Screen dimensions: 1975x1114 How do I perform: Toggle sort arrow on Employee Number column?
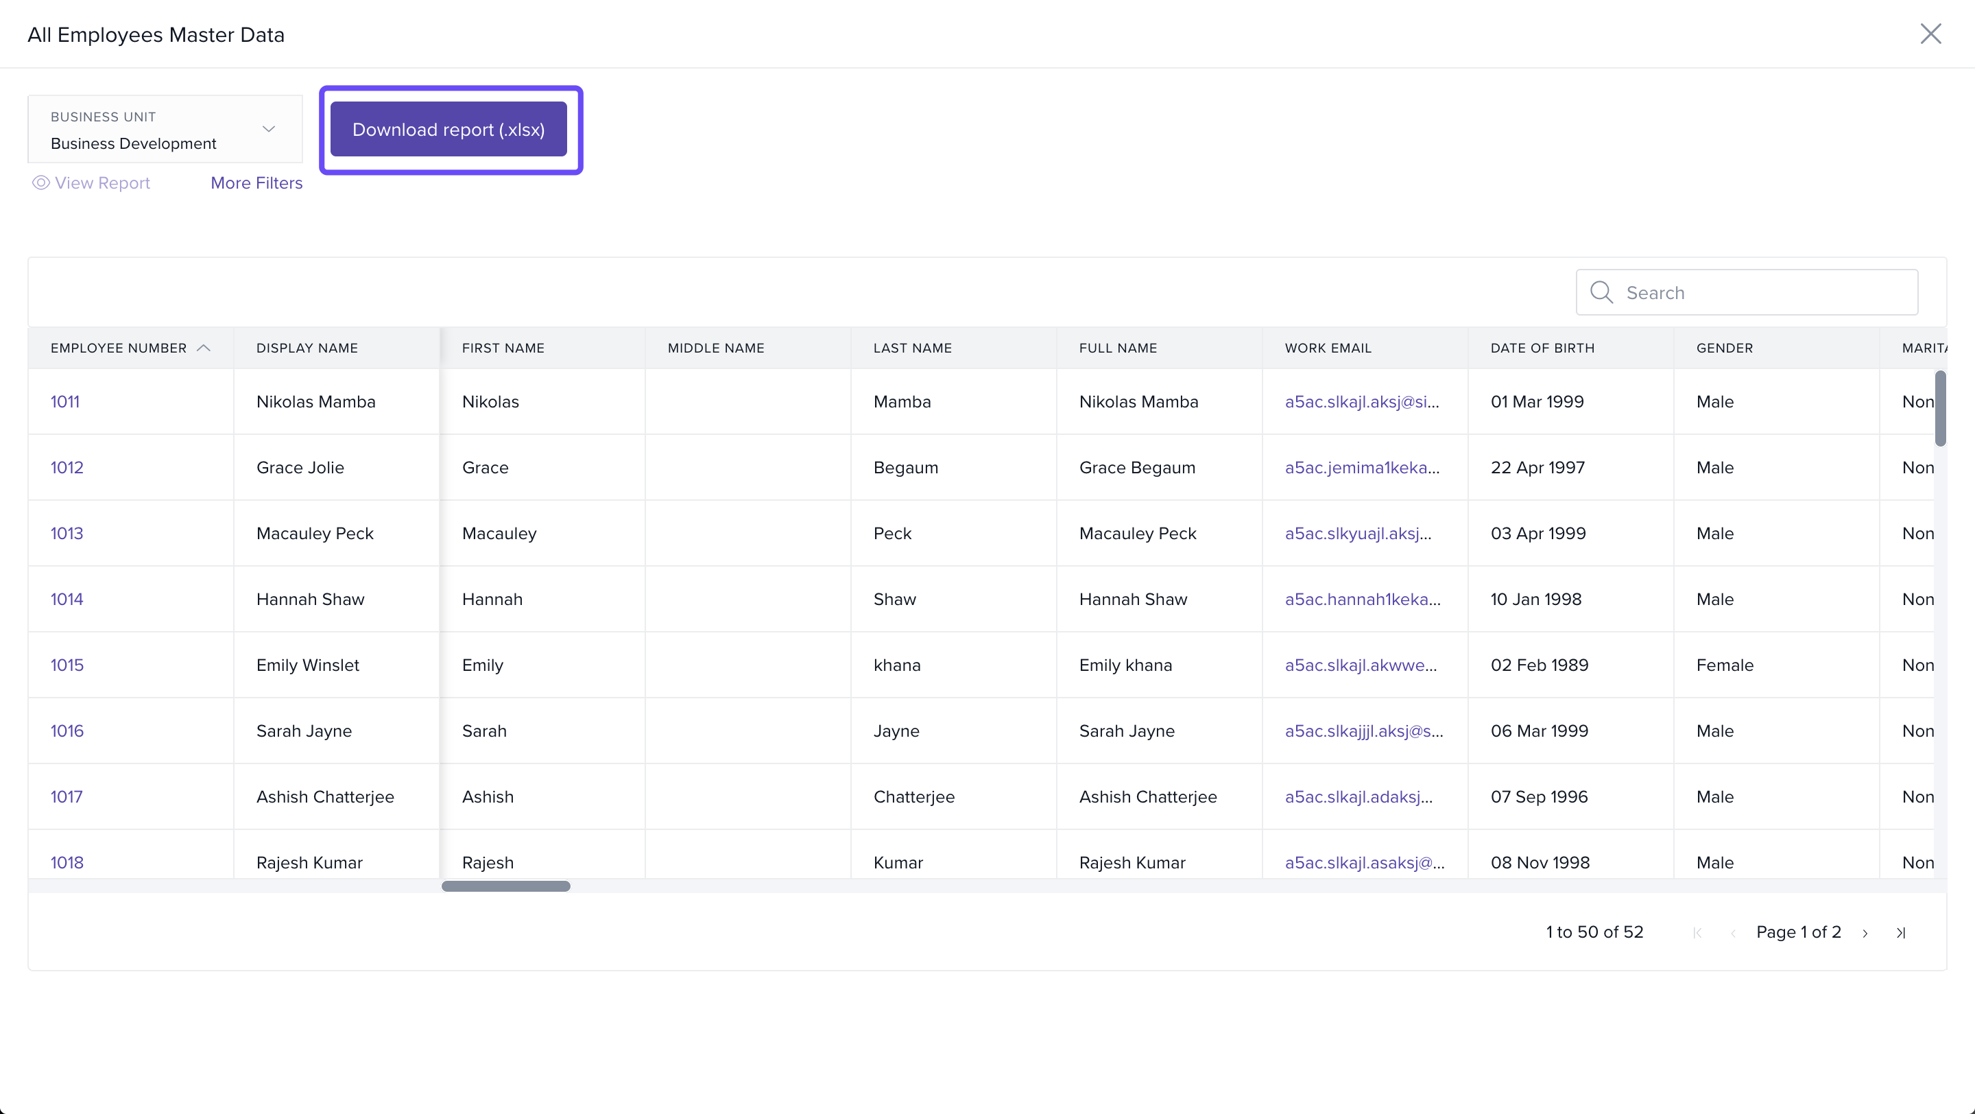(203, 348)
